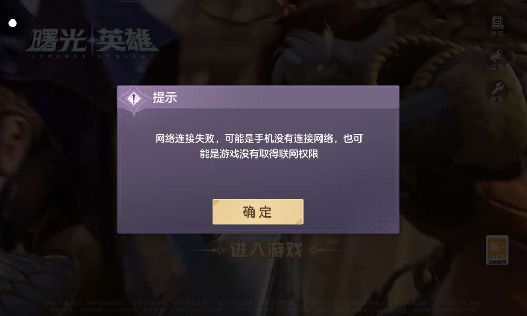The width and height of the screenshot is (527, 316).
Task: Tap the 16+ age rating badge
Action: click(x=497, y=250)
